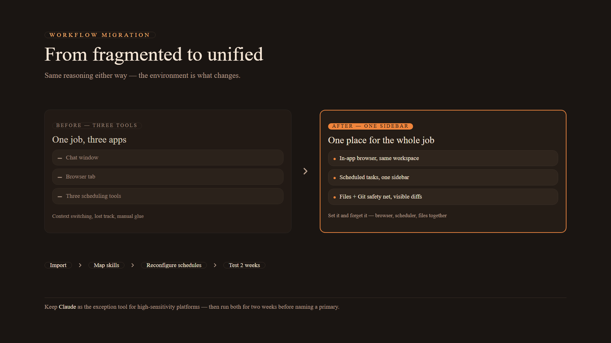Click the Workflow Migration label badge

pos(100,35)
